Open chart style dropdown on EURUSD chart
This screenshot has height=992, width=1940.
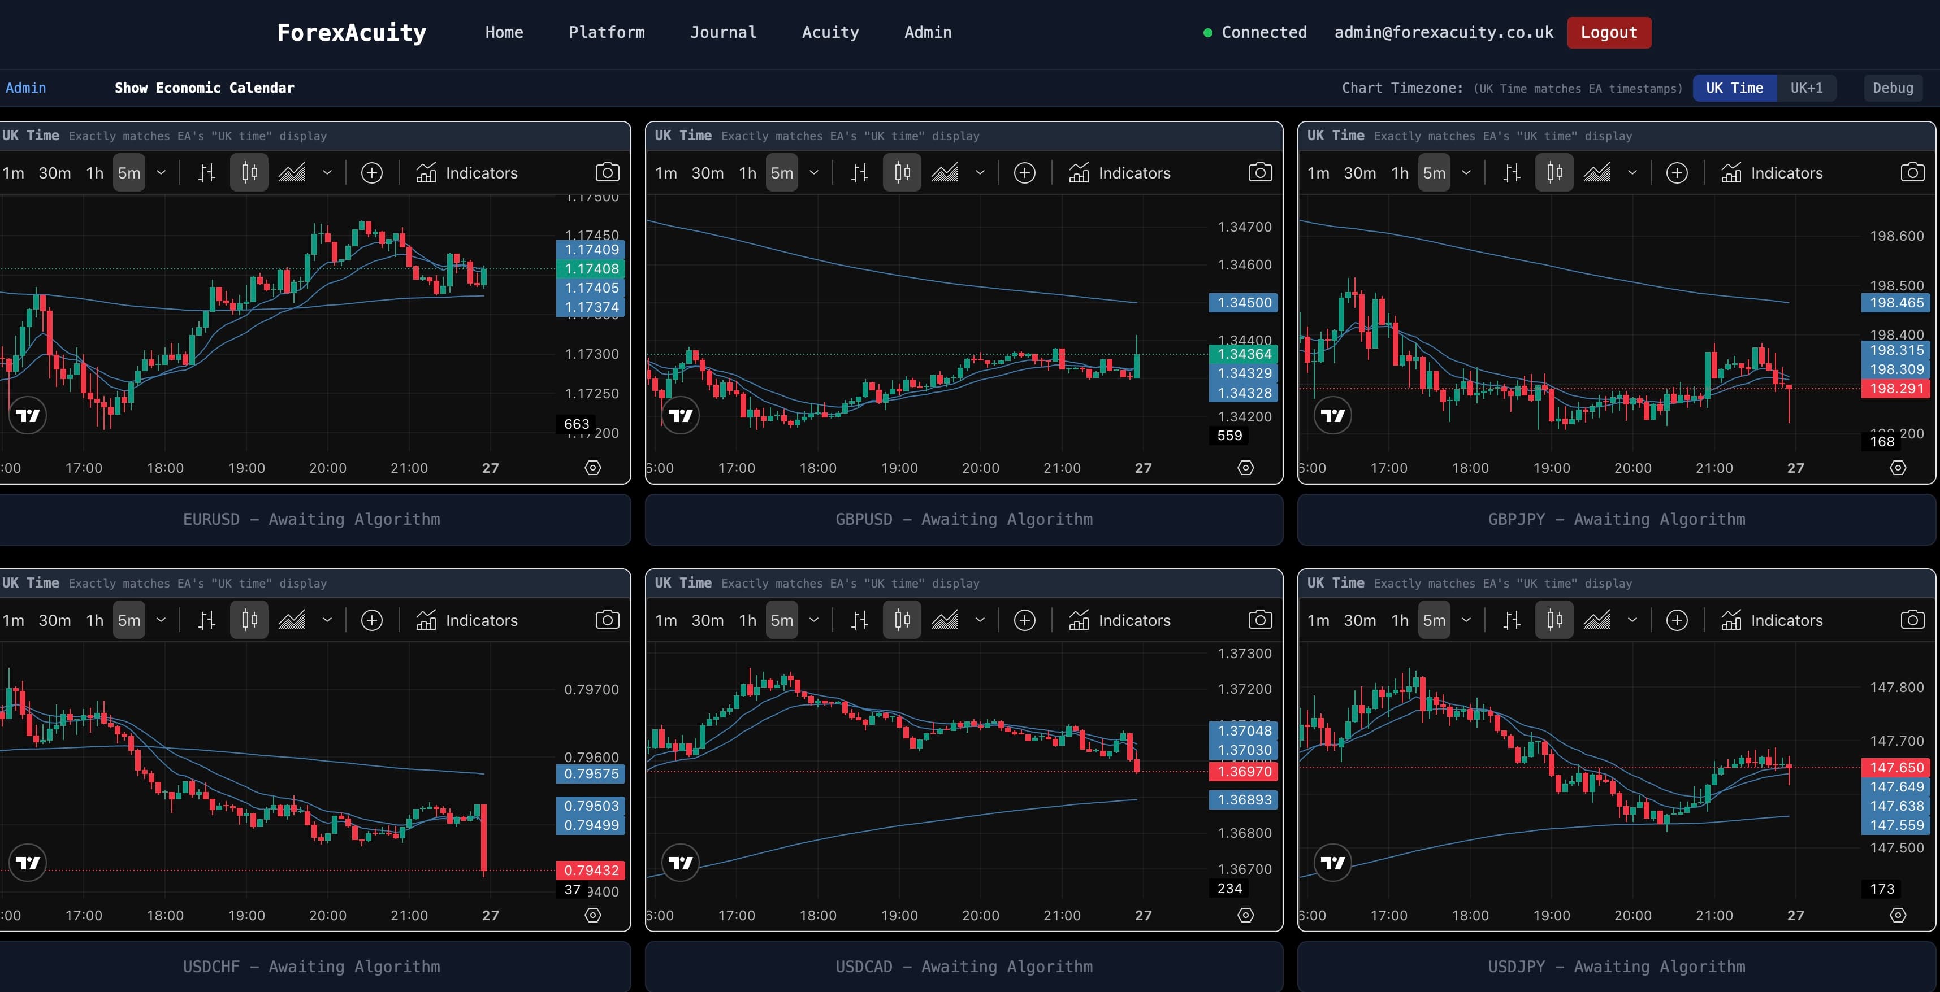(327, 173)
